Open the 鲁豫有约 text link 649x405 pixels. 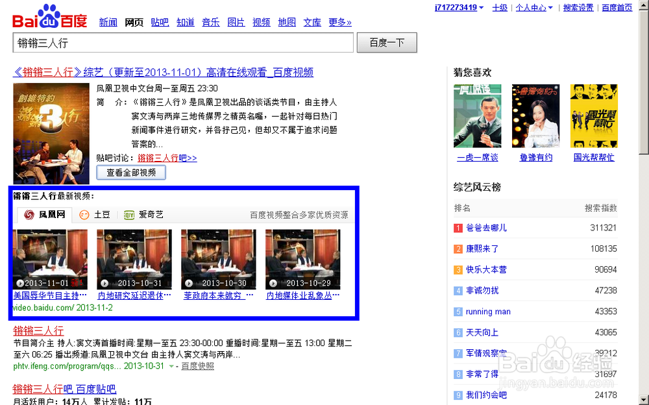coord(536,157)
